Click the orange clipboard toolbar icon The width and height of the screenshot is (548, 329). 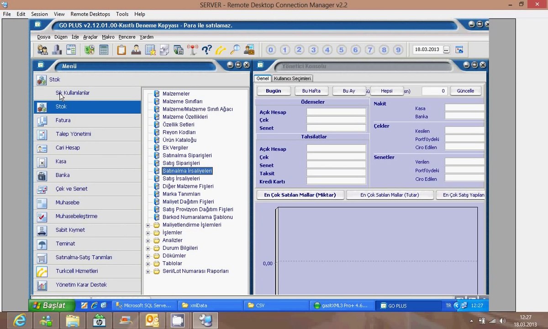tap(121, 50)
